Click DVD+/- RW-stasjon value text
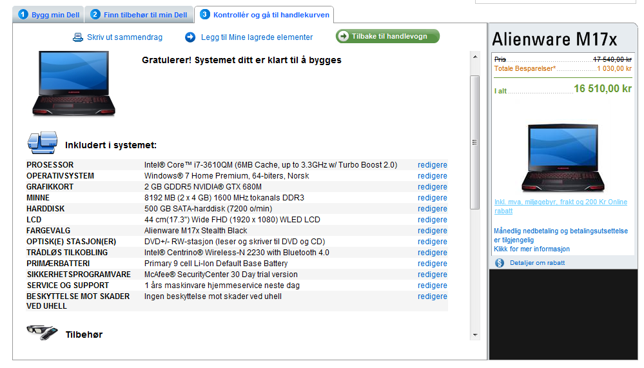Viewport: 644px width, 368px height. click(x=235, y=242)
